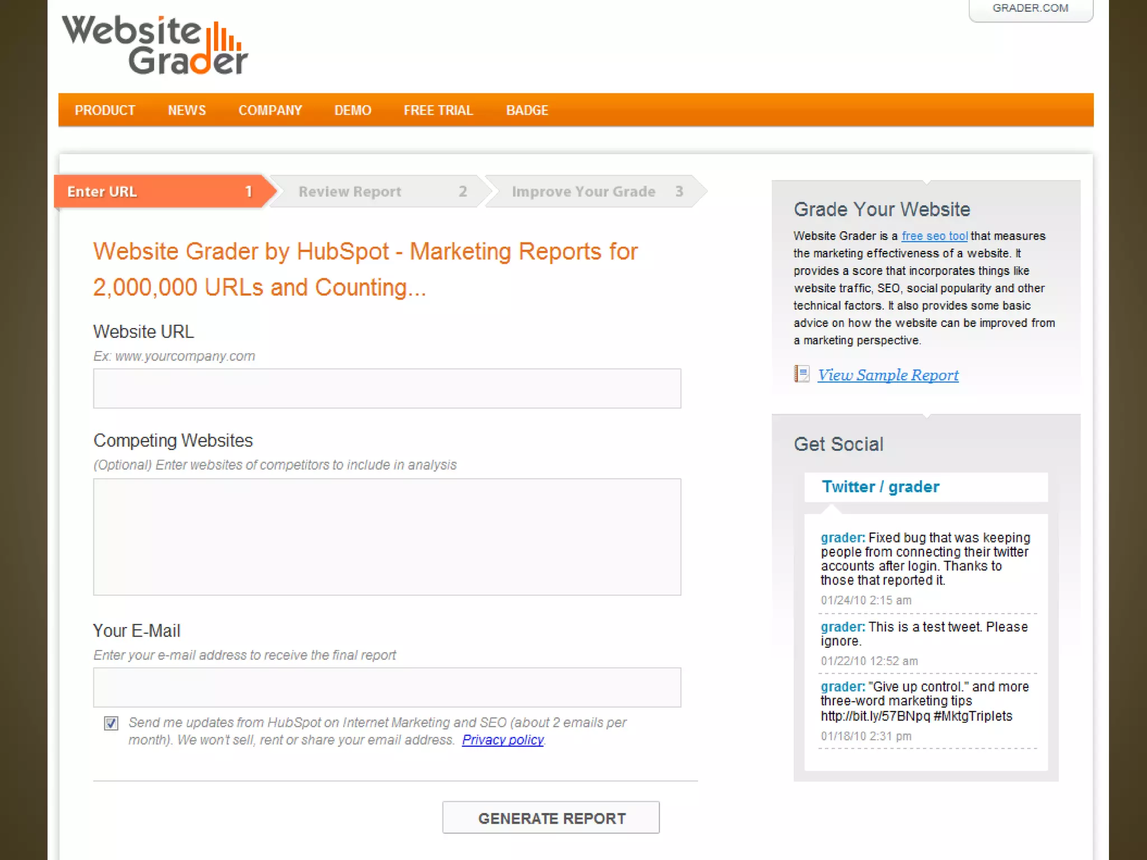Uncheck the HubSpot email updates checkbox
This screenshot has width=1147, height=860.
click(111, 723)
